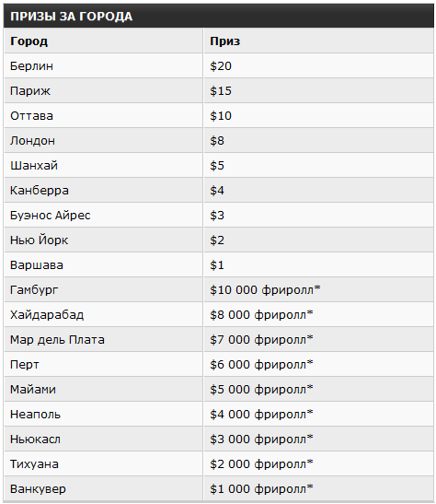Select Мар дель Плата in the list

(x=57, y=340)
